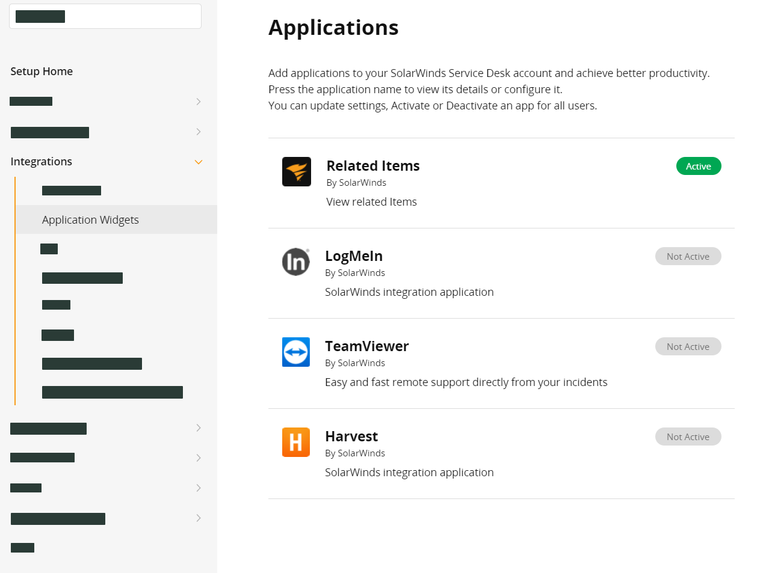The image size is (772, 573).
Task: Open the Harvest application details
Action: tap(351, 437)
